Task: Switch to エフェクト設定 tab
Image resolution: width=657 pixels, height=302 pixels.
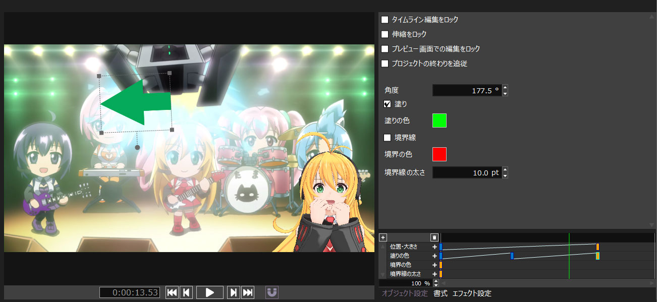Action: pyautogui.click(x=472, y=293)
